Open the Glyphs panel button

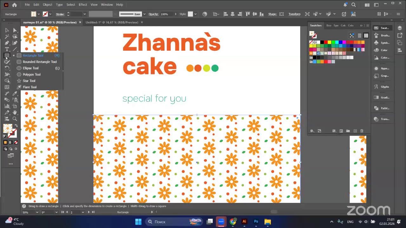pos(382,87)
